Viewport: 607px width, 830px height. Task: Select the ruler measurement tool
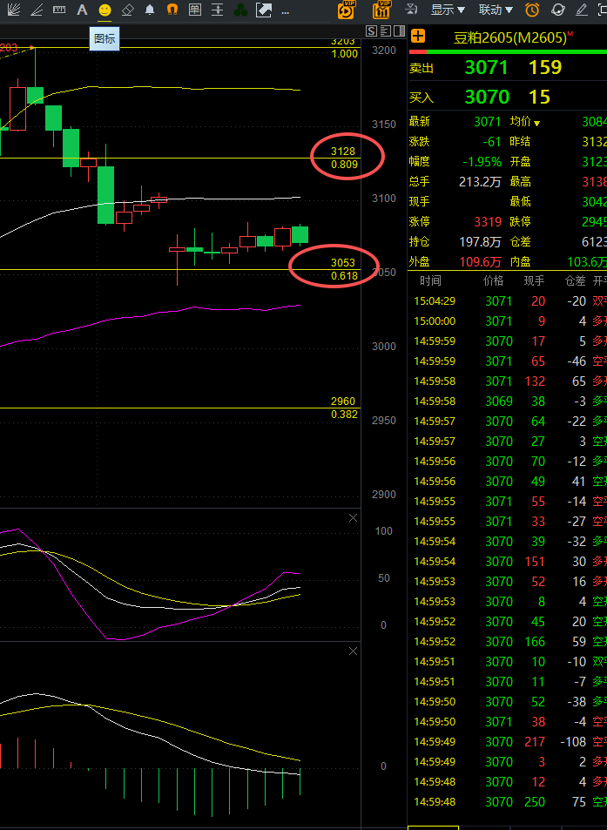(59, 10)
